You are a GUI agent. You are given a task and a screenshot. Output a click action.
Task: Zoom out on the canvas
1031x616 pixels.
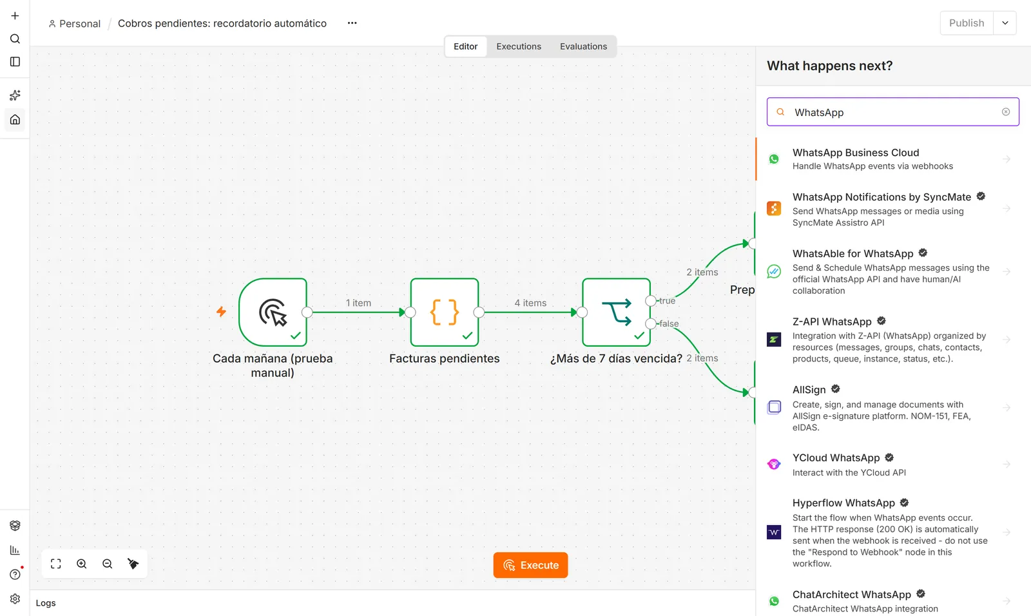click(108, 564)
